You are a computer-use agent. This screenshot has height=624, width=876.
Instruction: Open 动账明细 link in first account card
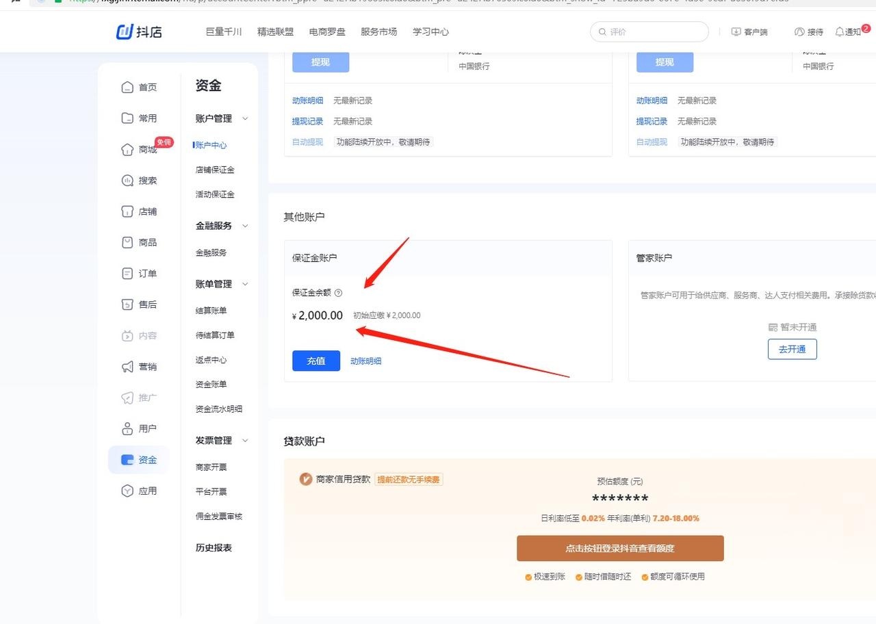(x=307, y=101)
